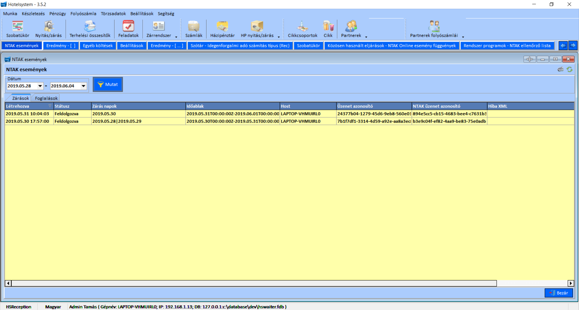Viewport: 579px width, 310px height.
Task: Switch to the Foglalások tab
Action: [x=46, y=98]
